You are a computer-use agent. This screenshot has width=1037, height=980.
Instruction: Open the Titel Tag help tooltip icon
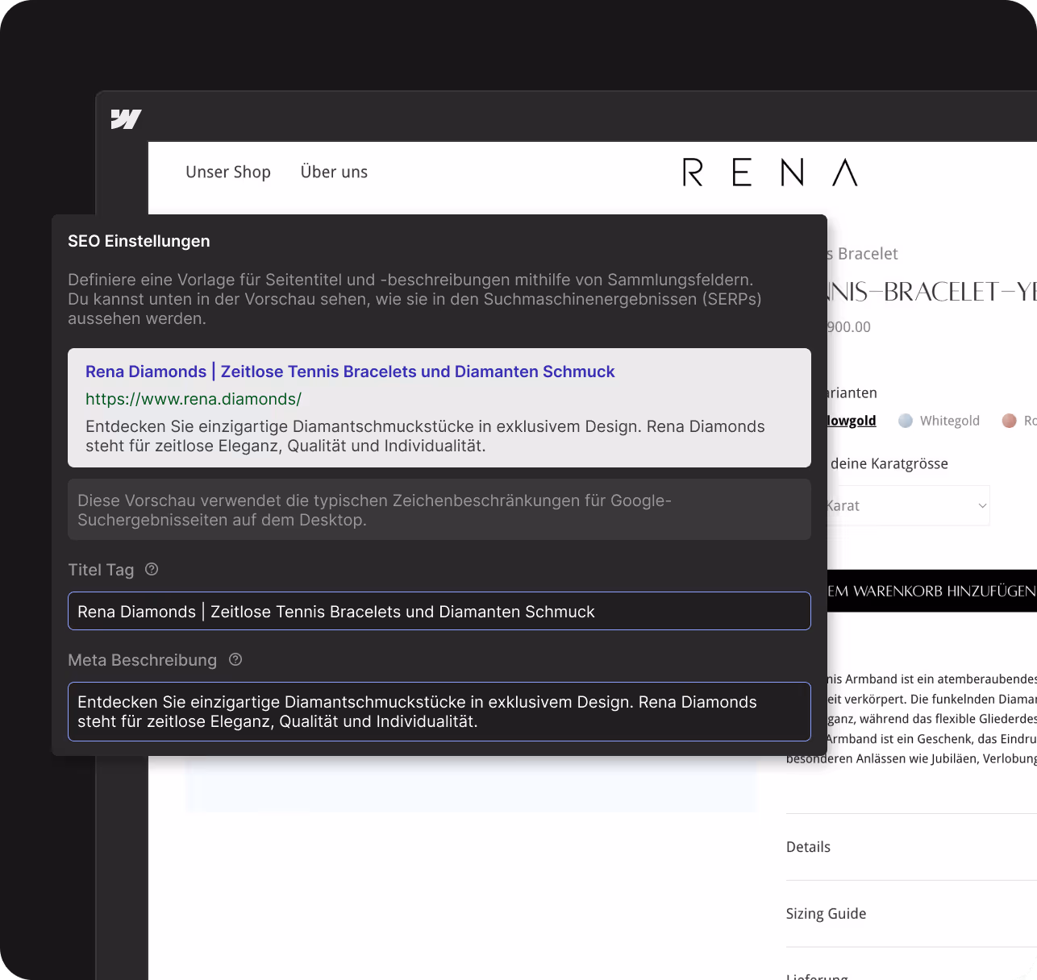[152, 569]
